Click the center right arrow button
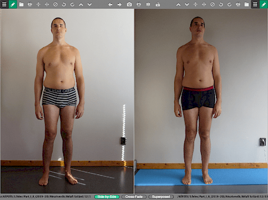This screenshot has height=200, width=268. coord(120,4)
